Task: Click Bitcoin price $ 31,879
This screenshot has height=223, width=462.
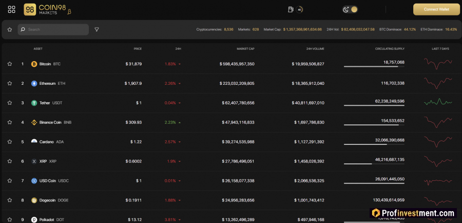Action: click(x=133, y=64)
